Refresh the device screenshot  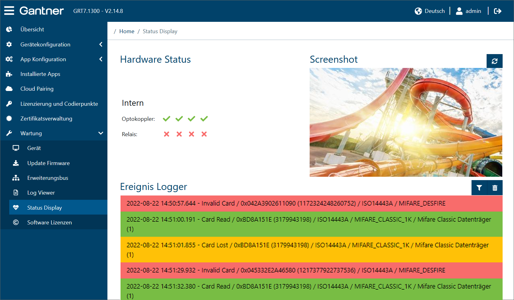tap(495, 61)
